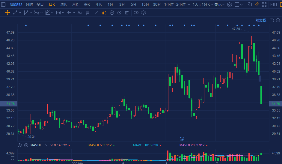Select the angle line tool
Viewport: 282px width, 164px height.
coord(96,13)
